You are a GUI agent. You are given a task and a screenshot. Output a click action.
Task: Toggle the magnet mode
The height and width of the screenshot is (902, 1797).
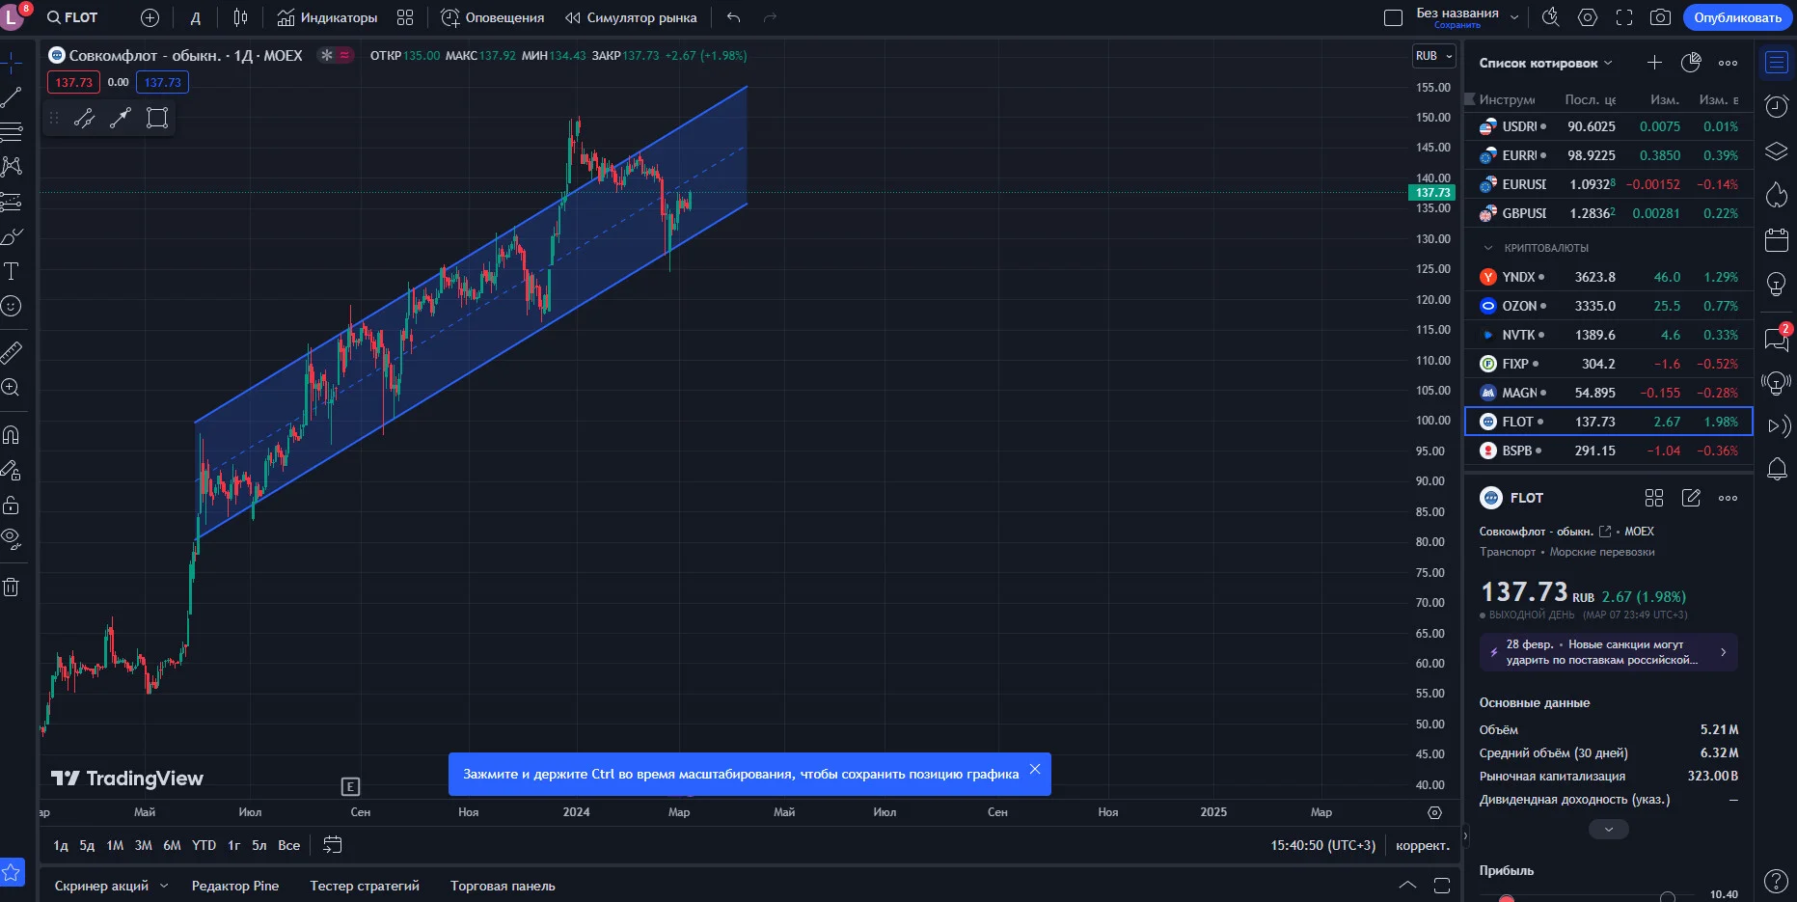[12, 435]
